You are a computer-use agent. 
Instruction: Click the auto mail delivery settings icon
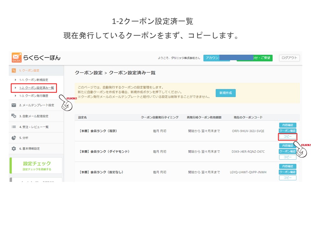point(14,116)
